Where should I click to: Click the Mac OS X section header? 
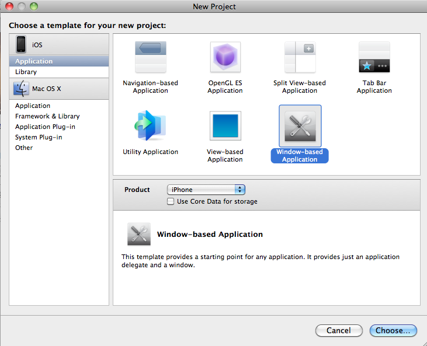click(x=59, y=89)
